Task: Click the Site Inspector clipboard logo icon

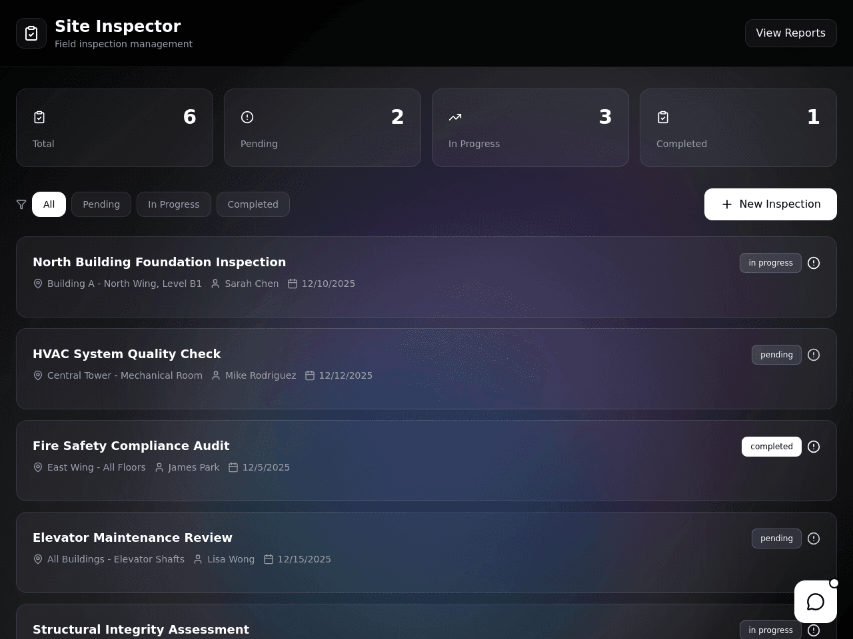Action: click(31, 33)
